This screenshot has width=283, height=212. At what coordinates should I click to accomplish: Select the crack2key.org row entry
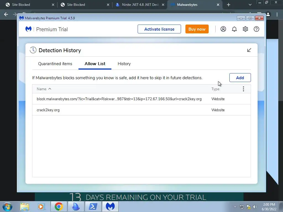point(48,110)
